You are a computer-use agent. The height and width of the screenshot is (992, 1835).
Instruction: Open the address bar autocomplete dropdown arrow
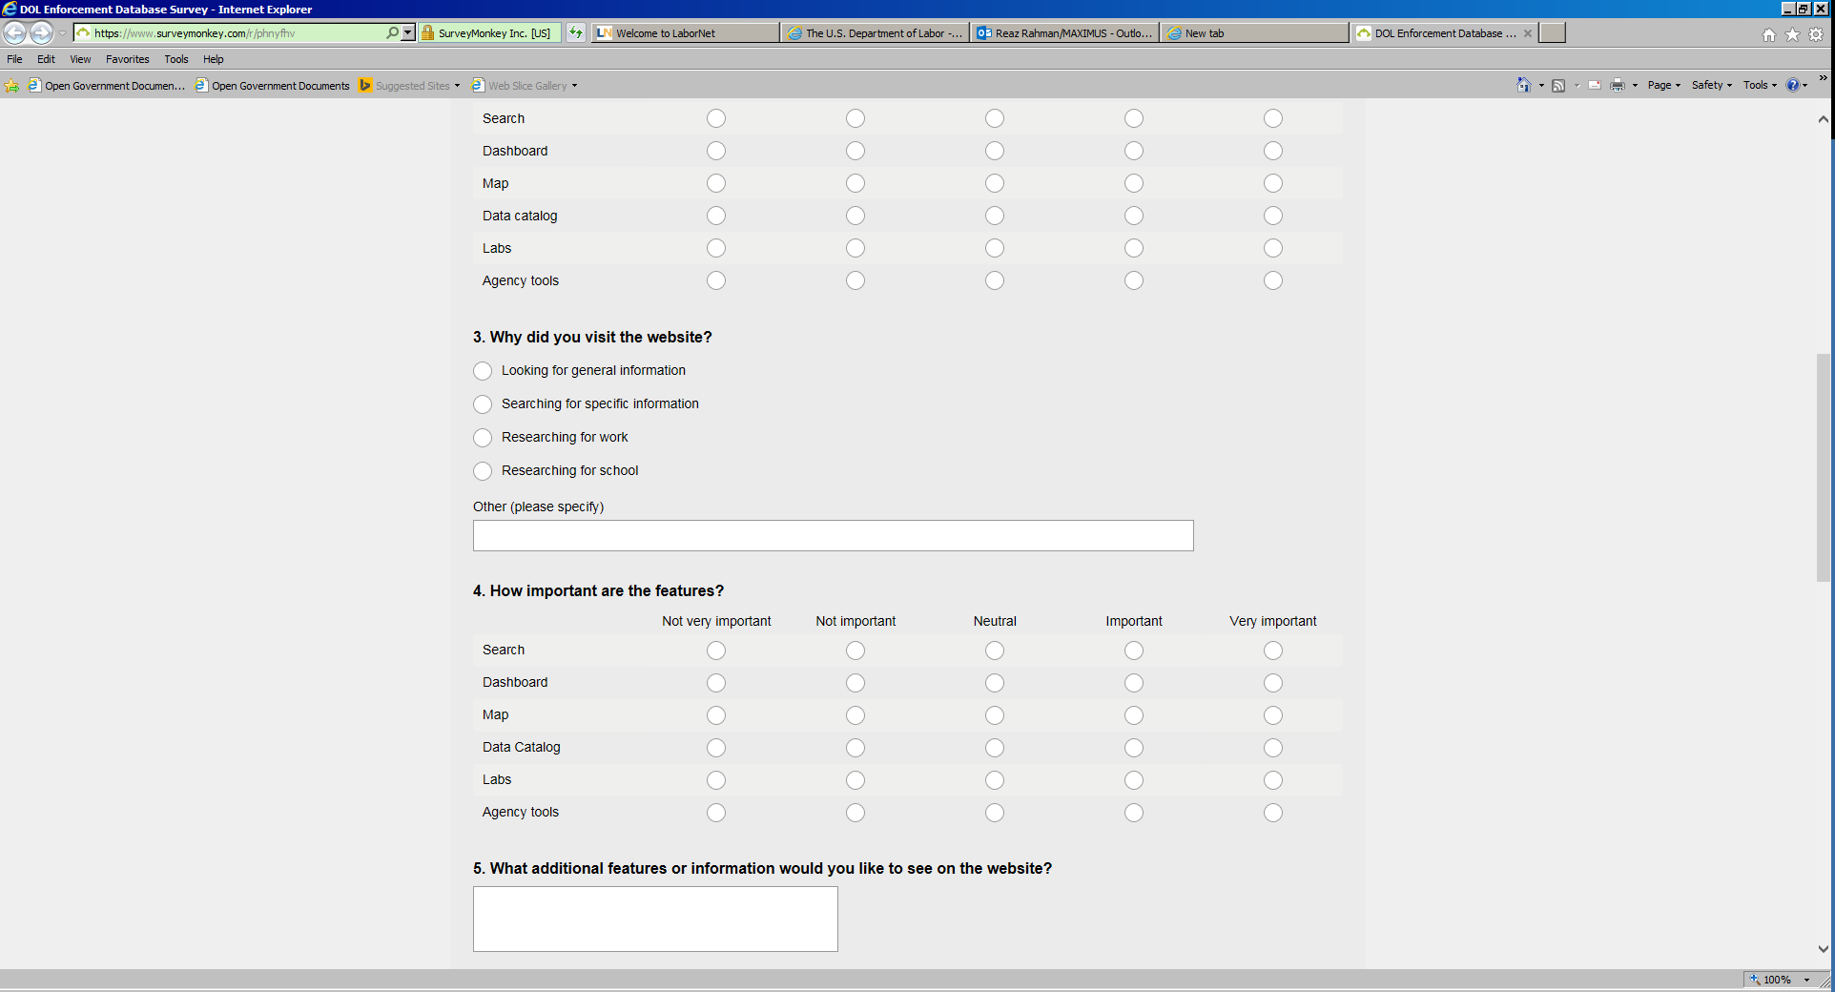(408, 32)
